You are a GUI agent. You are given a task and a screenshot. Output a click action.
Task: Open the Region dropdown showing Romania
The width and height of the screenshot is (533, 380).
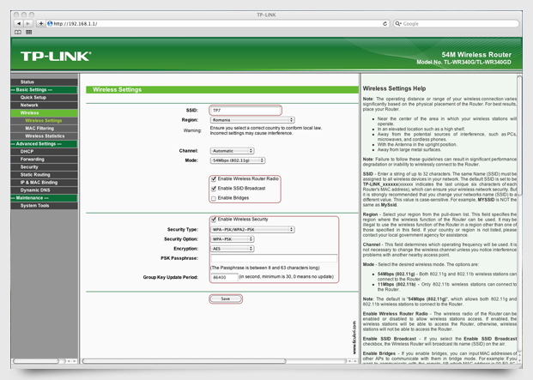pos(252,120)
